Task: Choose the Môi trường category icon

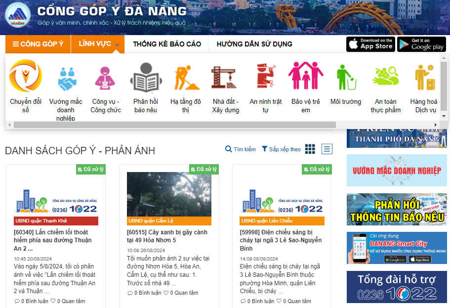Action: tap(346, 77)
